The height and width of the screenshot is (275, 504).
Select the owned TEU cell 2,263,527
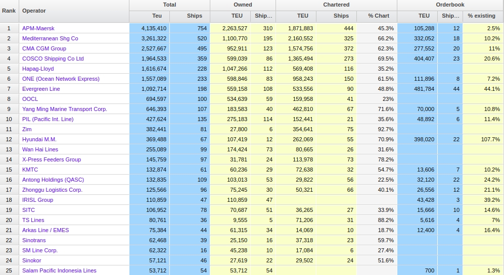230,28
